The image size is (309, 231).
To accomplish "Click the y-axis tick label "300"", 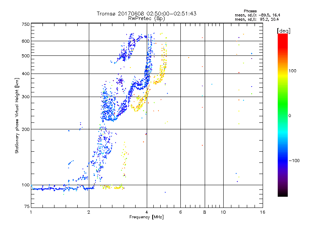I will [x=25, y=97].
